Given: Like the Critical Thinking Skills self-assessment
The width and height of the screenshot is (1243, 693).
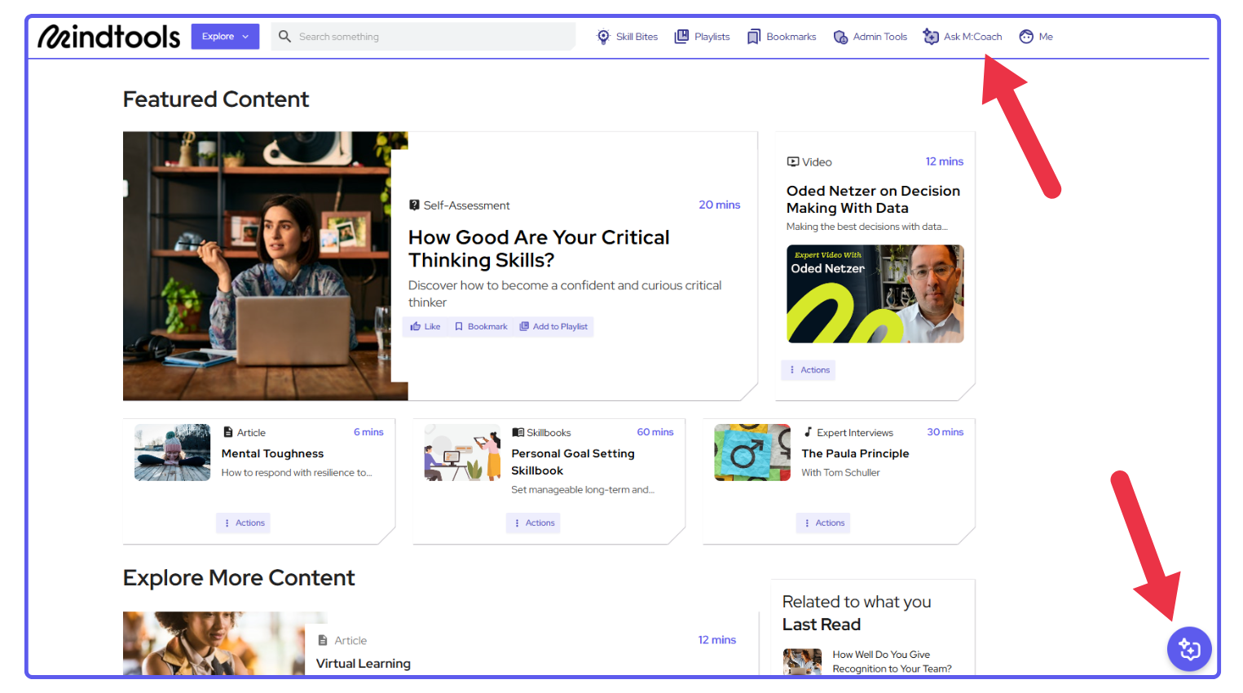Looking at the screenshot, I should click(x=425, y=327).
